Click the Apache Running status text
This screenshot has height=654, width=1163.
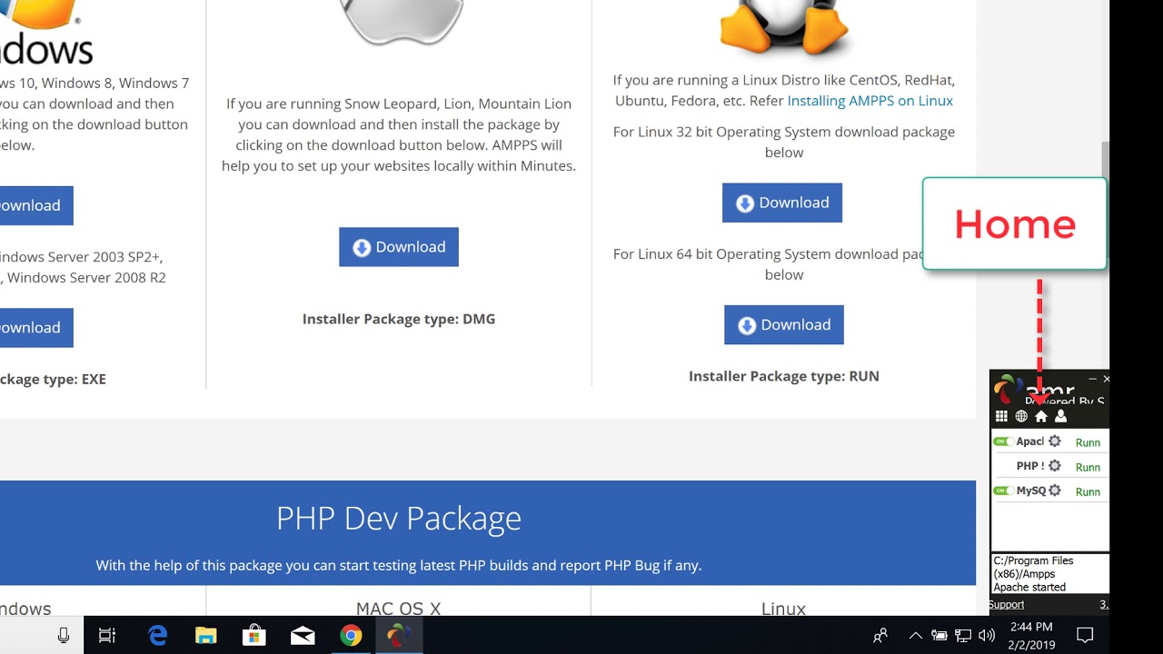(x=1088, y=442)
